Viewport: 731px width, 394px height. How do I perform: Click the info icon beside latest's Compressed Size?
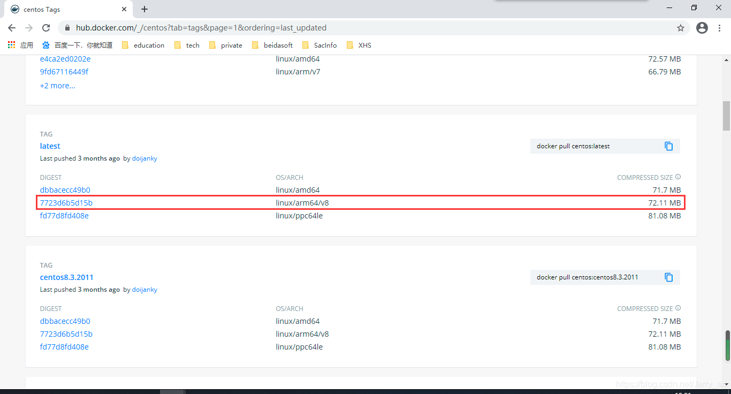coord(678,177)
